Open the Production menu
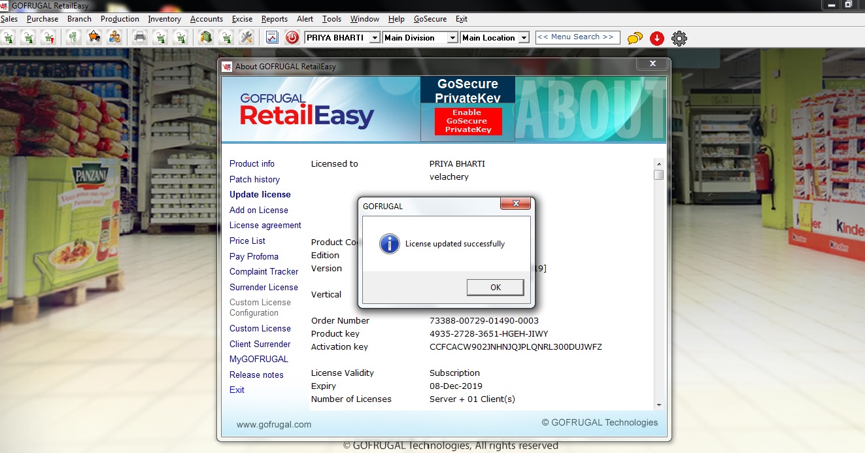The width and height of the screenshot is (865, 453). (120, 19)
